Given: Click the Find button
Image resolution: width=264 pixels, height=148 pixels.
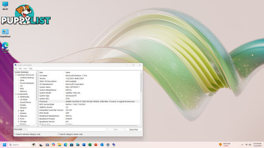Looking at the screenshot, I should (x=115, y=129).
